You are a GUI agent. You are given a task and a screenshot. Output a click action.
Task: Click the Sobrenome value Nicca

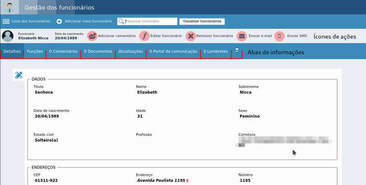coord(246,92)
